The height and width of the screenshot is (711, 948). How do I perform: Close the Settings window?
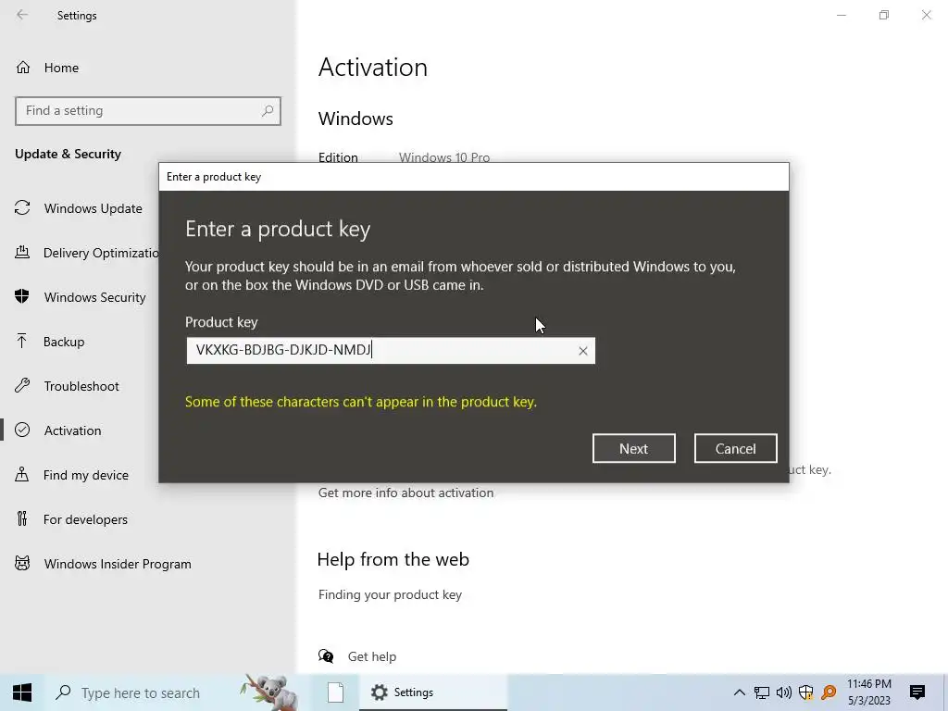click(926, 15)
